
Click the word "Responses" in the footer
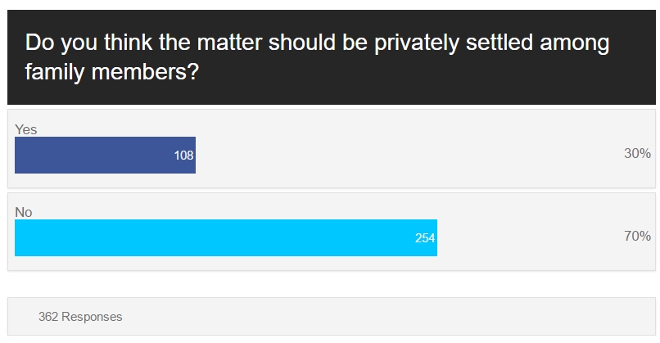pyautogui.click(x=92, y=317)
